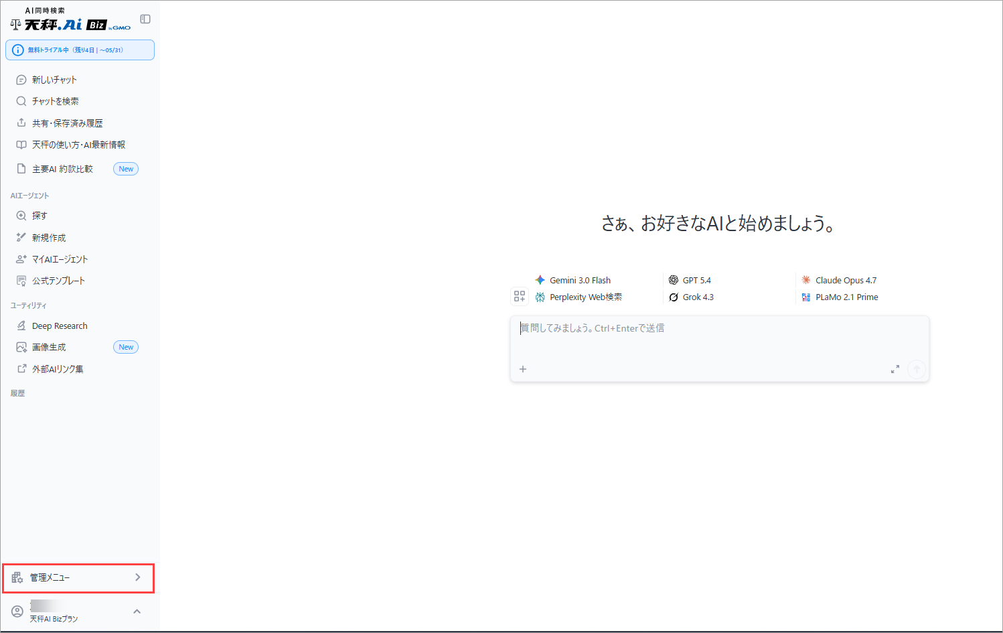Image resolution: width=1003 pixels, height=633 pixels.
Task: Open 主要AI 約款比較
Action: 62,169
